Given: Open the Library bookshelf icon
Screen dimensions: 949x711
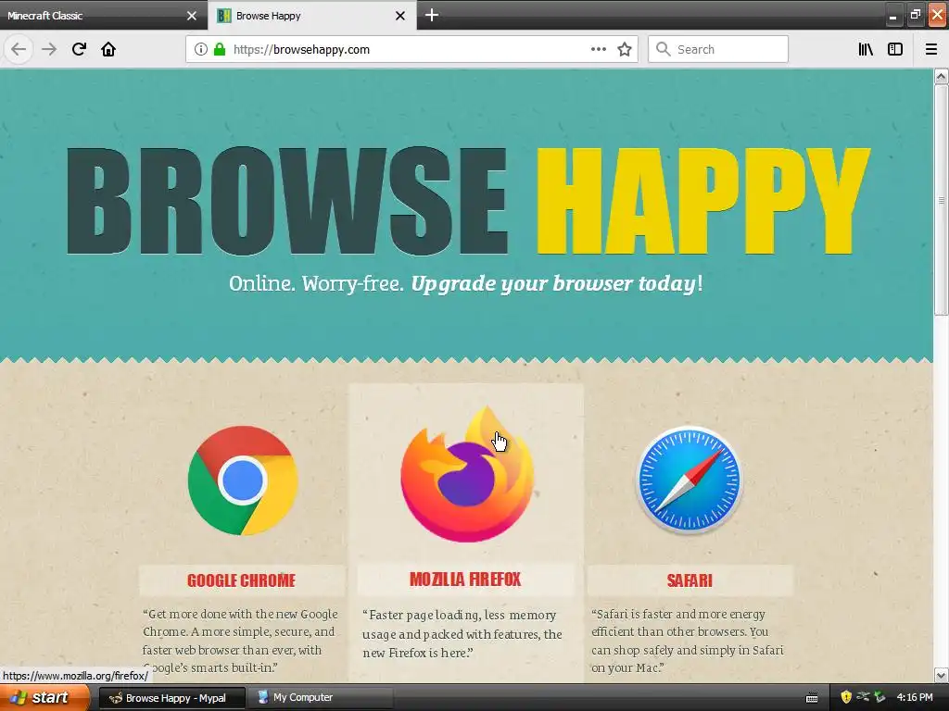Looking at the screenshot, I should [866, 49].
